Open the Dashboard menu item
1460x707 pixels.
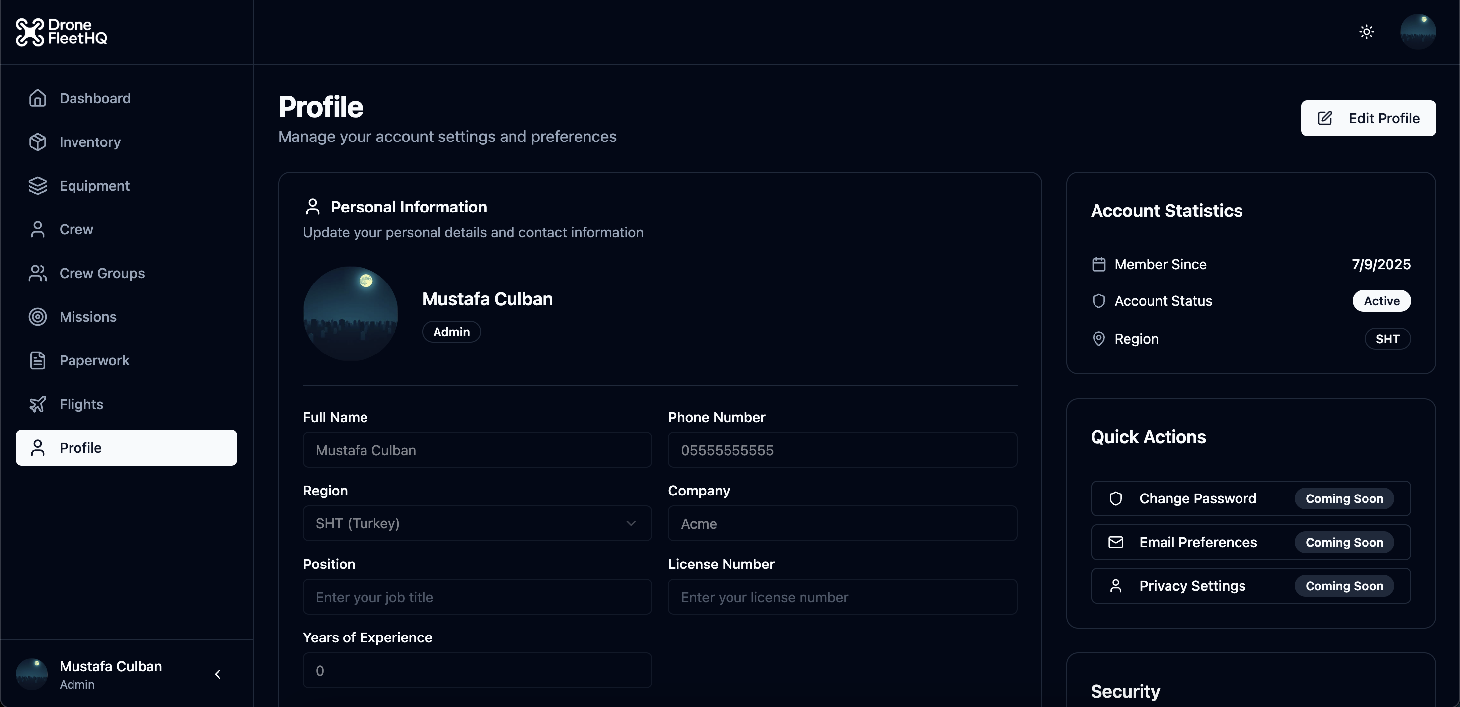pos(127,98)
